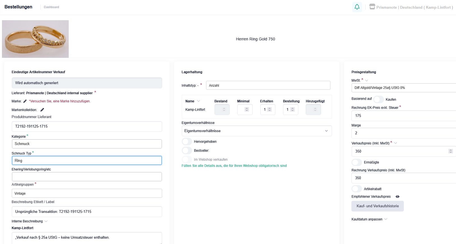Toggle the Artikelrabatt switch

tap(357, 189)
